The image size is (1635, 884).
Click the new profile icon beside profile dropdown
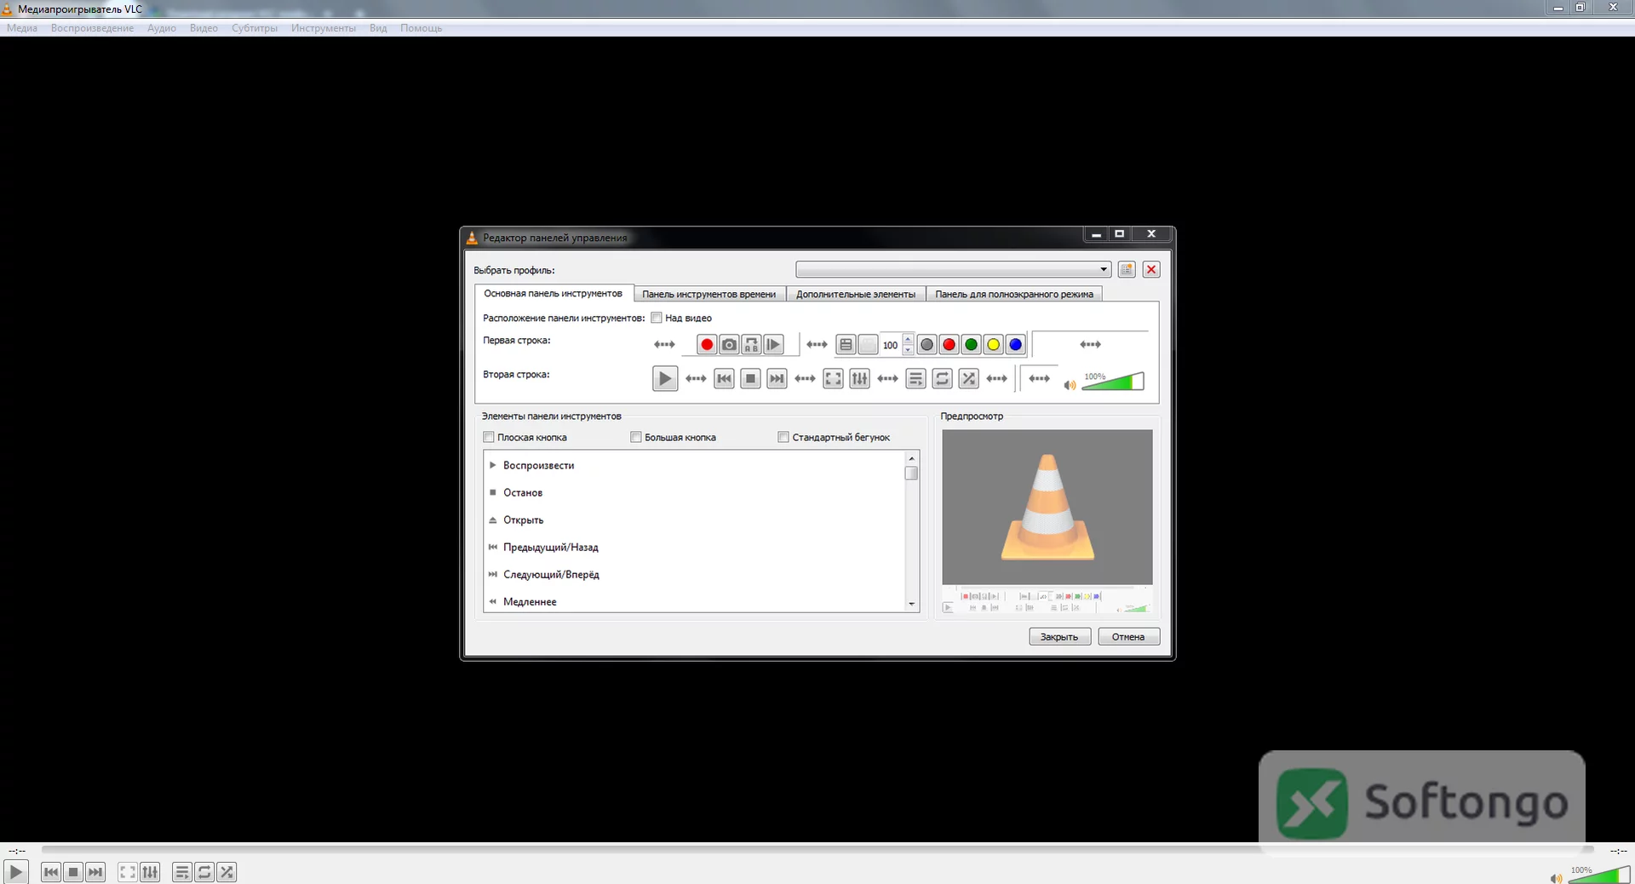[1127, 269]
